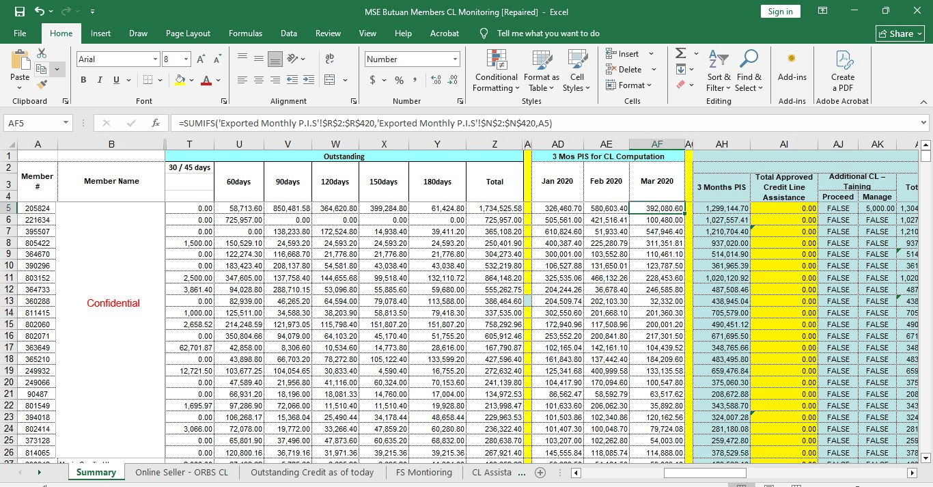The image size is (933, 487).
Task: Toggle Italic formatting
Action: pyautogui.click(x=100, y=80)
